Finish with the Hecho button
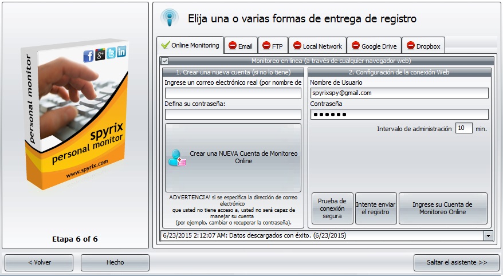This screenshot has width=503, height=276. (x=115, y=262)
